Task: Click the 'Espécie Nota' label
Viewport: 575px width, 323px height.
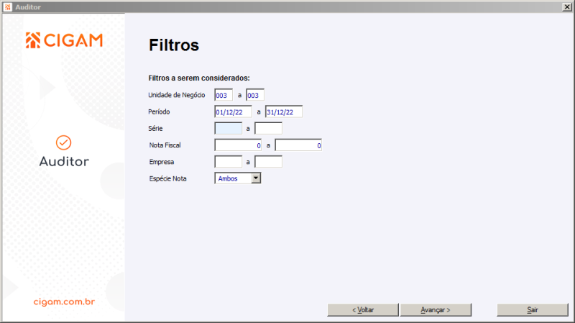Action: click(167, 178)
